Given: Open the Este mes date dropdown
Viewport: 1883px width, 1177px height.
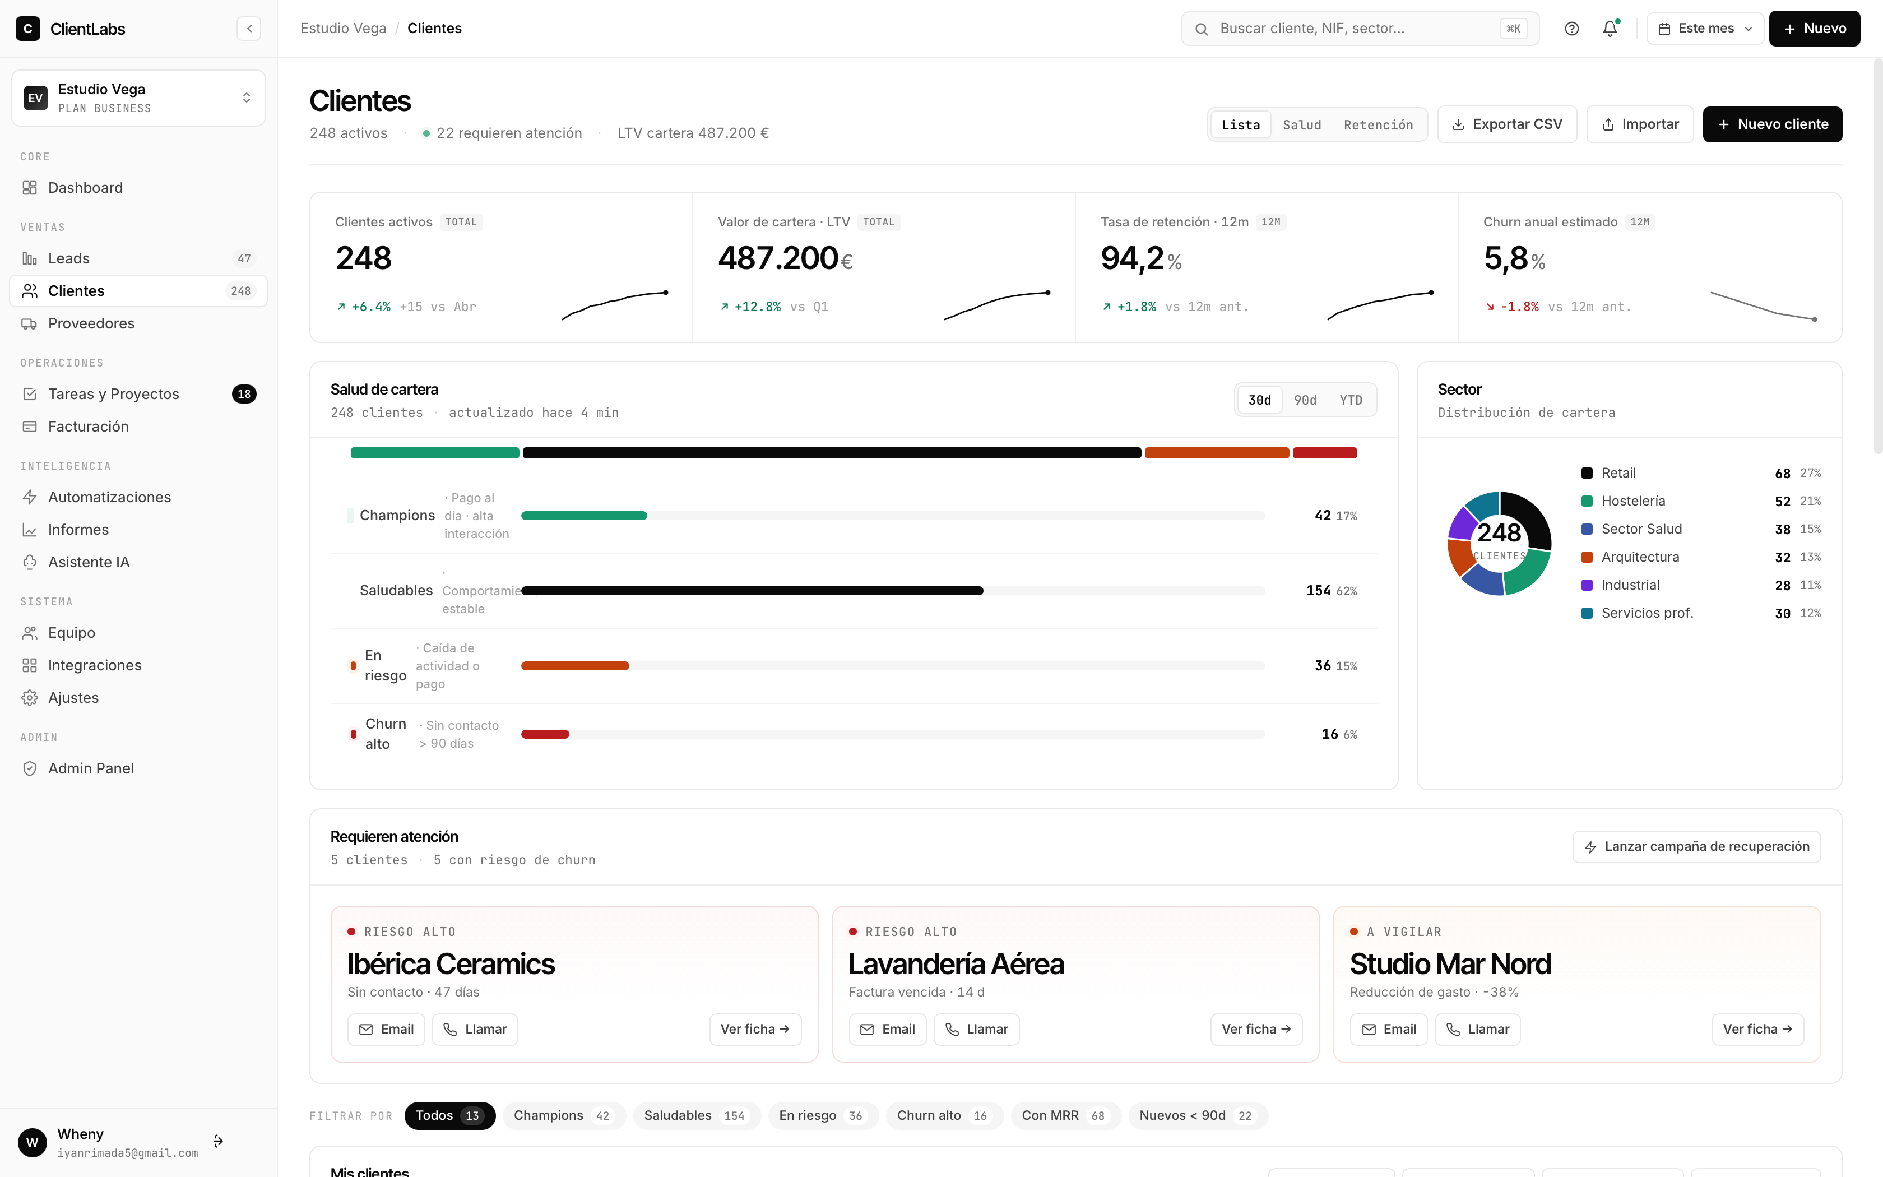Looking at the screenshot, I should point(1704,29).
